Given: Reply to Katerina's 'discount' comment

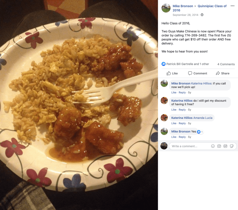Looking at the screenshot, I should (182, 110).
